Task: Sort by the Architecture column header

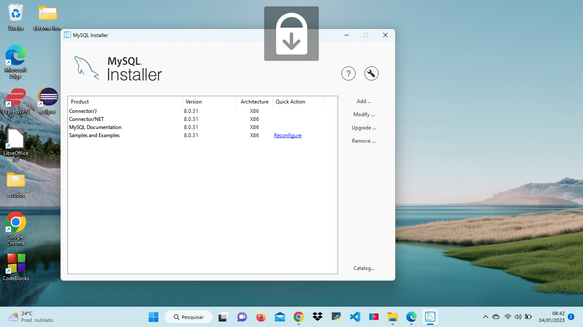Action: pyautogui.click(x=254, y=102)
